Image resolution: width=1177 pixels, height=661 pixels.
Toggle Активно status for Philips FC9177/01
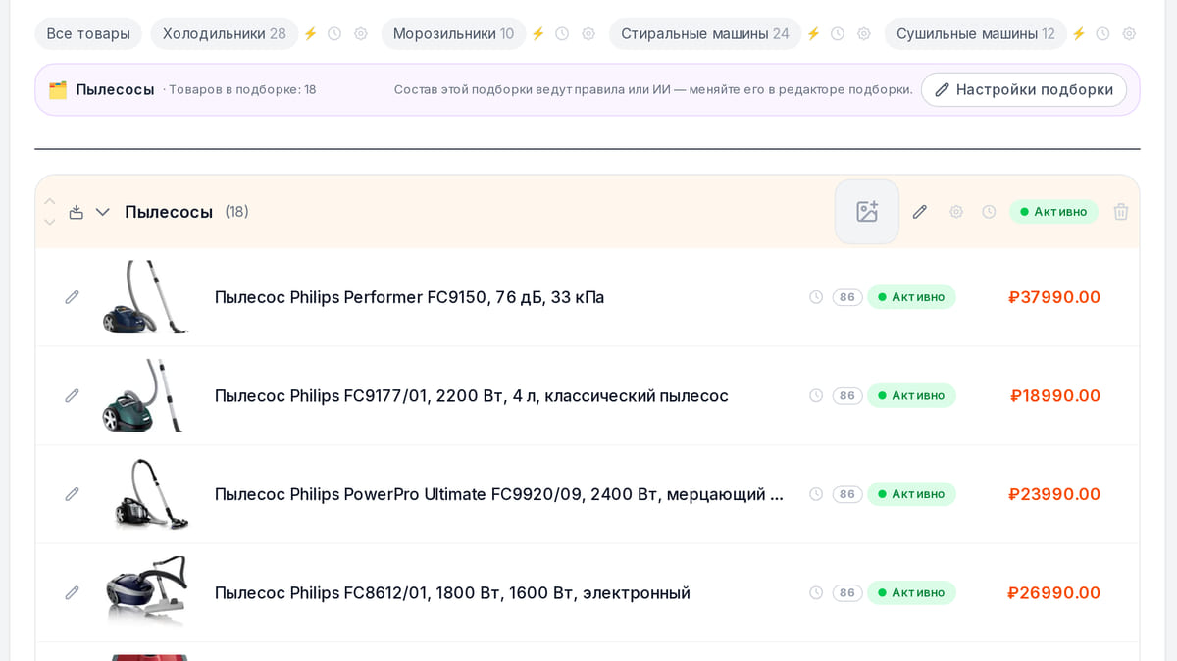pyautogui.click(x=911, y=395)
